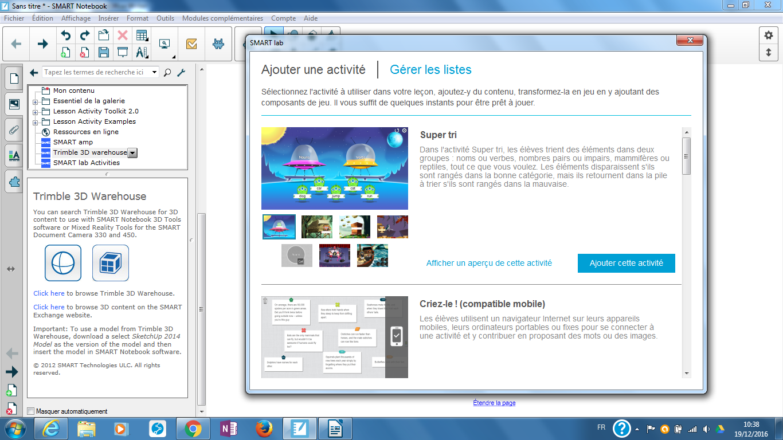Save the file with floppy disk icon
783x440 pixels.
coord(104,53)
